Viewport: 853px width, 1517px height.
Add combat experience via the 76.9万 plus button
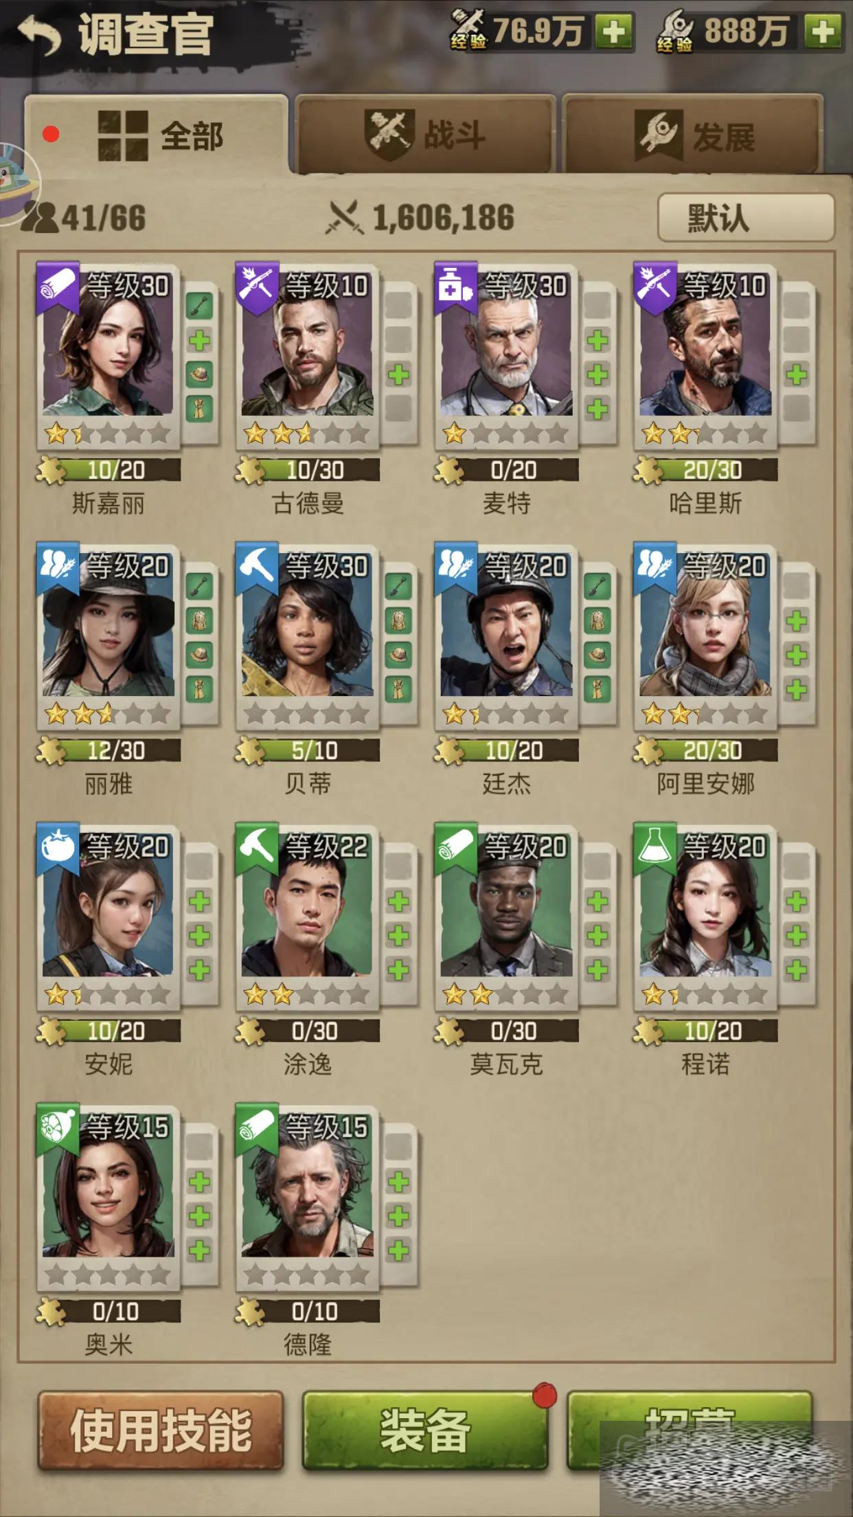point(613,32)
